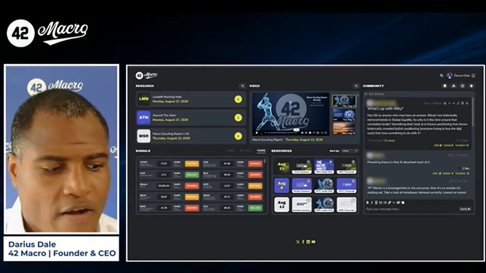Apply underline formatting in message editor
This screenshot has width=486, height=273.
click(x=376, y=203)
